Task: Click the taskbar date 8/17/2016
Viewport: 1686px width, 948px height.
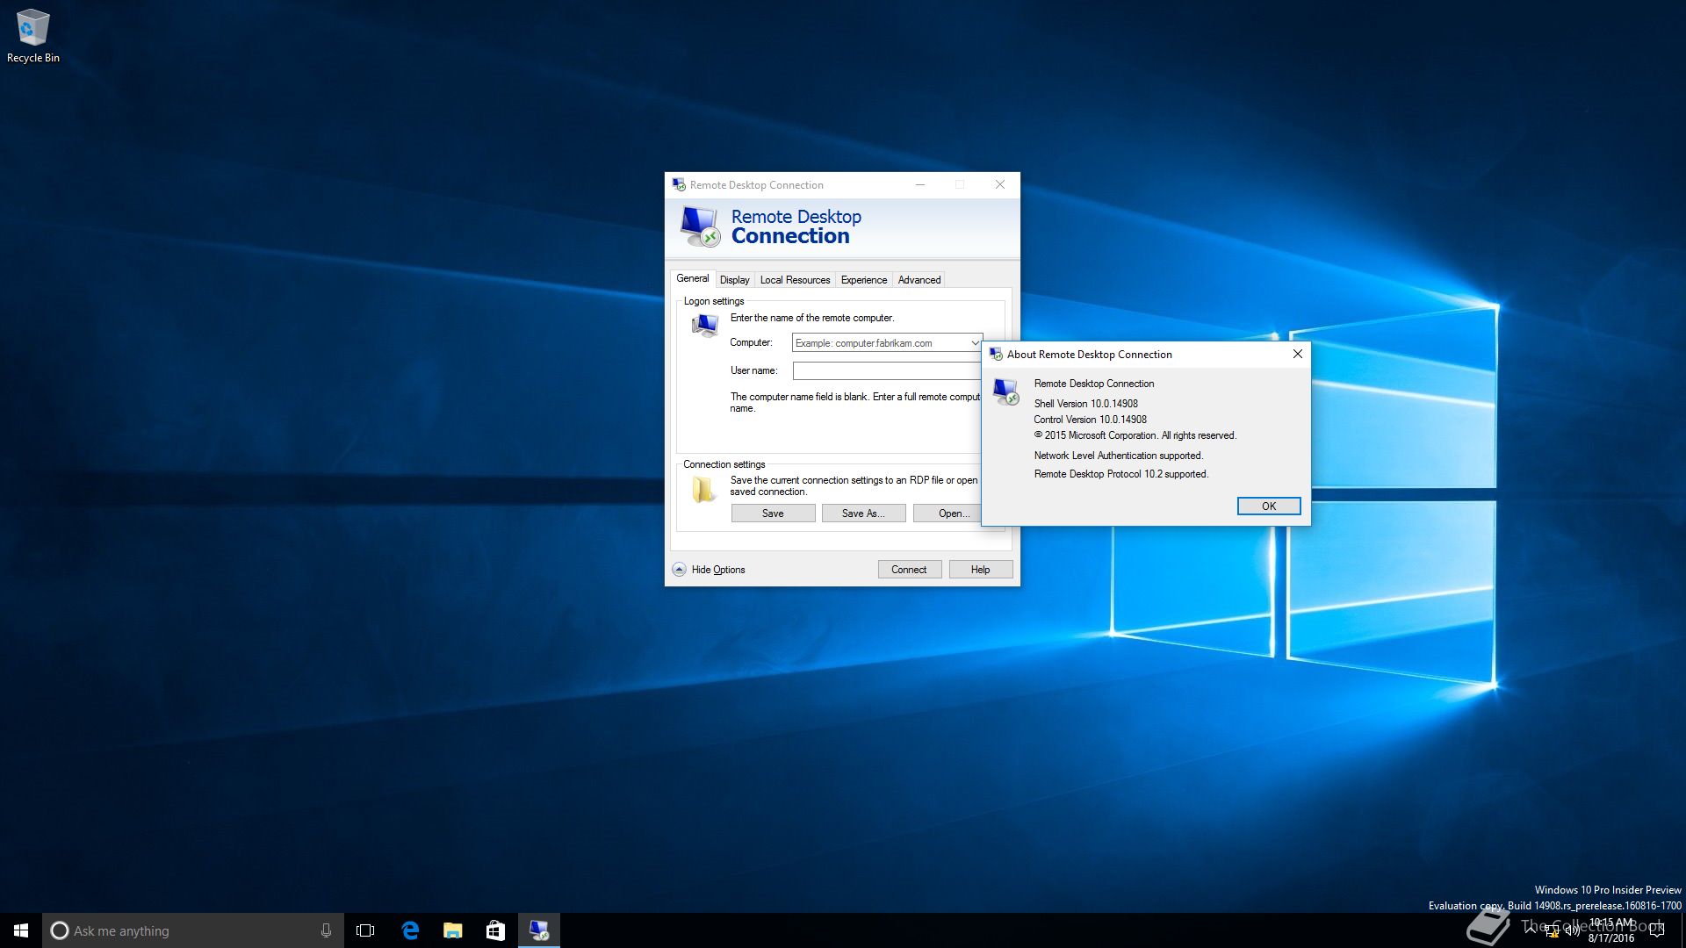Action: tap(1610, 938)
